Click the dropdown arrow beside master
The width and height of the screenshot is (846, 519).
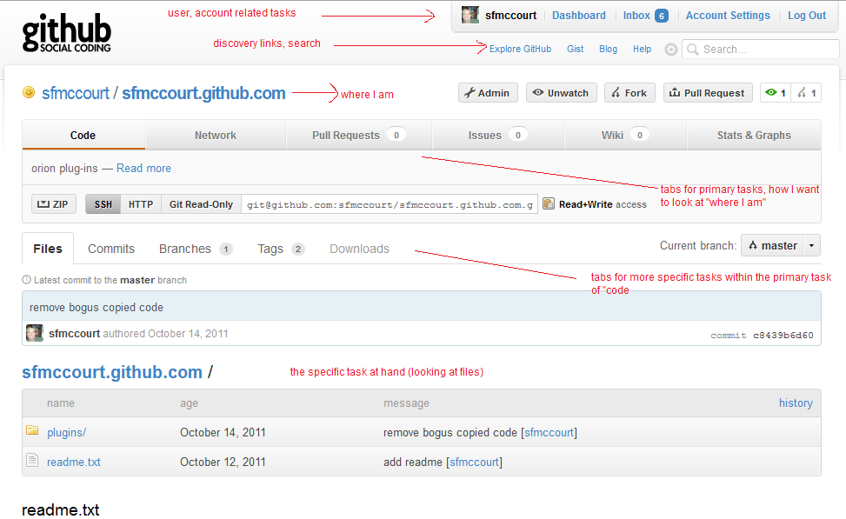click(812, 245)
